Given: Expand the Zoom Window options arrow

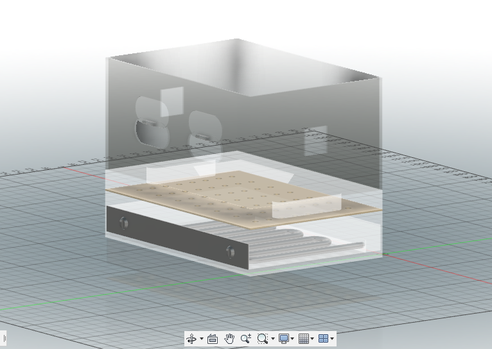Looking at the screenshot, I should click(x=273, y=339).
